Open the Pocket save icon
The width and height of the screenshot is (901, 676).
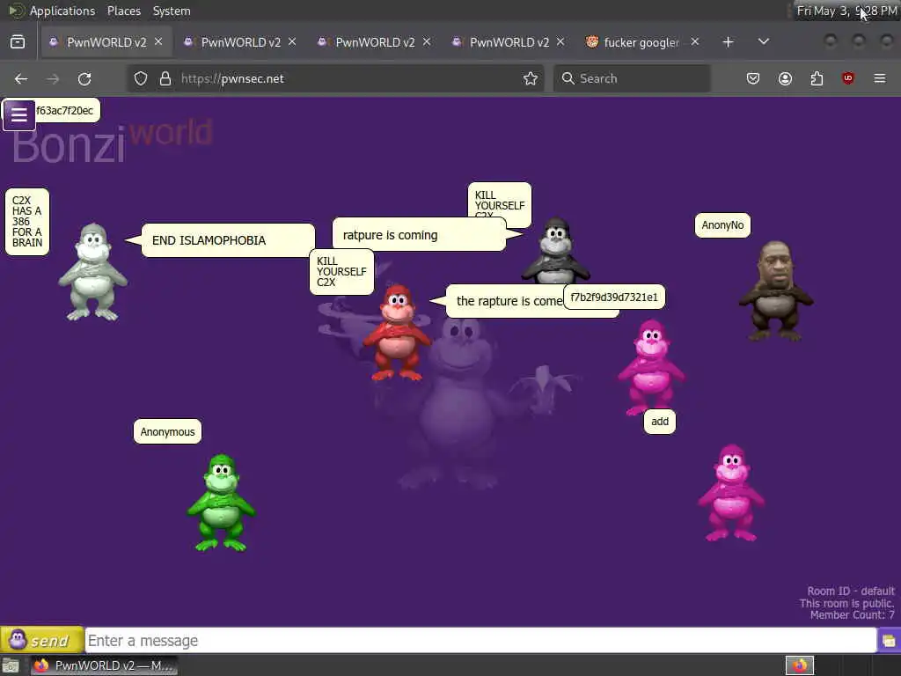(753, 78)
